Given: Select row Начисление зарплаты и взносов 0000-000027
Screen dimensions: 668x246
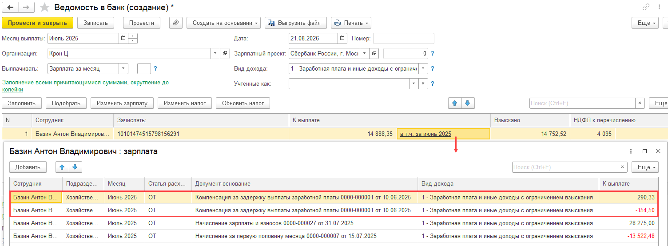Looking at the screenshot, I should pyautogui.click(x=334, y=223).
